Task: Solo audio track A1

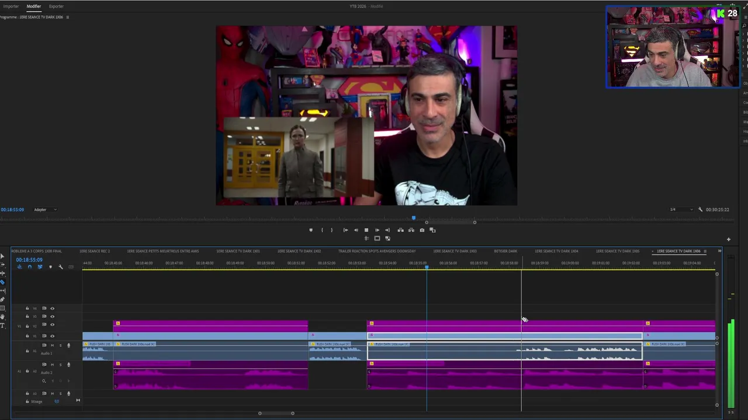Action: [60, 345]
